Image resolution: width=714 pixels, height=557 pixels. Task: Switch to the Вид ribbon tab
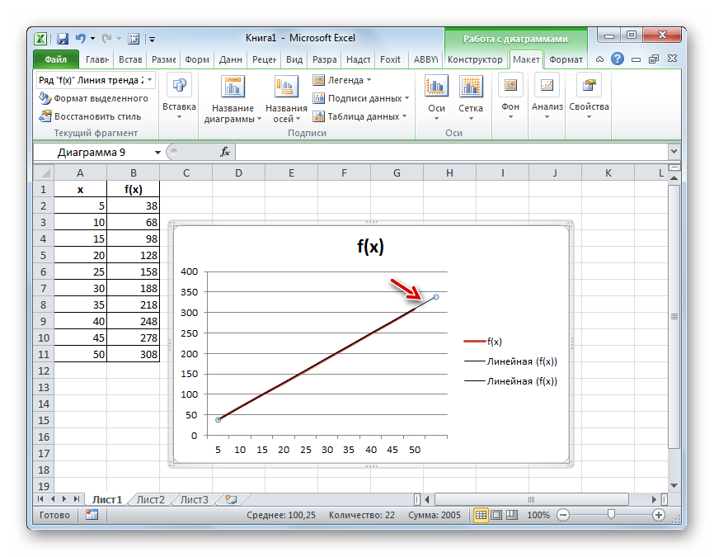294,59
